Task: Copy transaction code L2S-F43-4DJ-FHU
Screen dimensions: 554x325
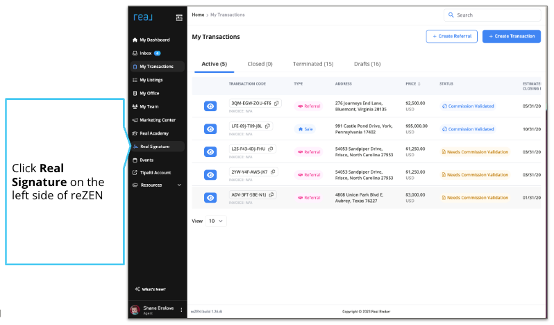Action: (x=271, y=149)
